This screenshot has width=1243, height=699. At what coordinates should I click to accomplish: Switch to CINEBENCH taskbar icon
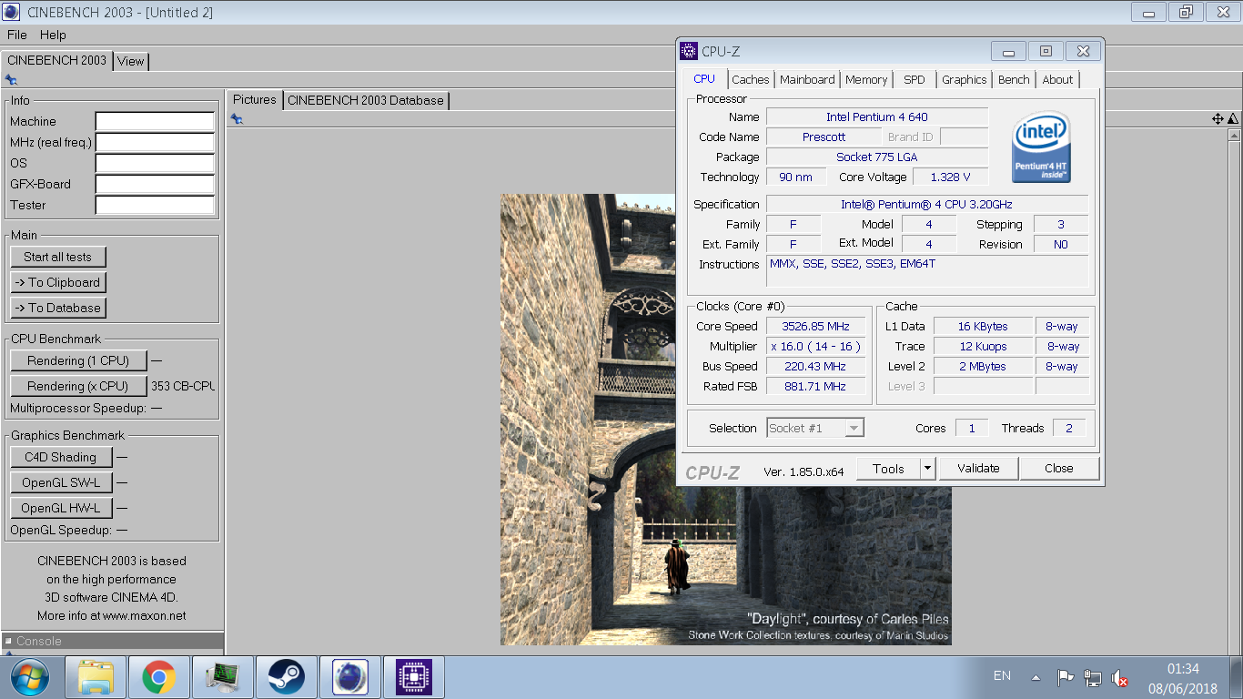[x=350, y=677]
